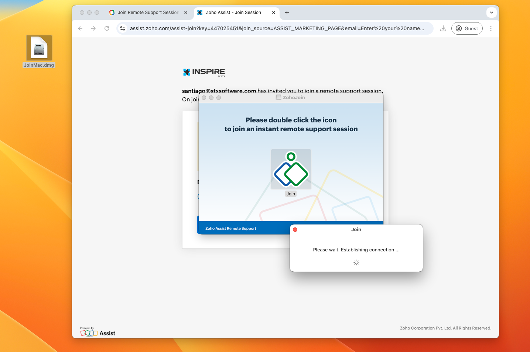The image size is (530, 352).
Task: Open the Chrome downloads icon
Action: [443, 28]
